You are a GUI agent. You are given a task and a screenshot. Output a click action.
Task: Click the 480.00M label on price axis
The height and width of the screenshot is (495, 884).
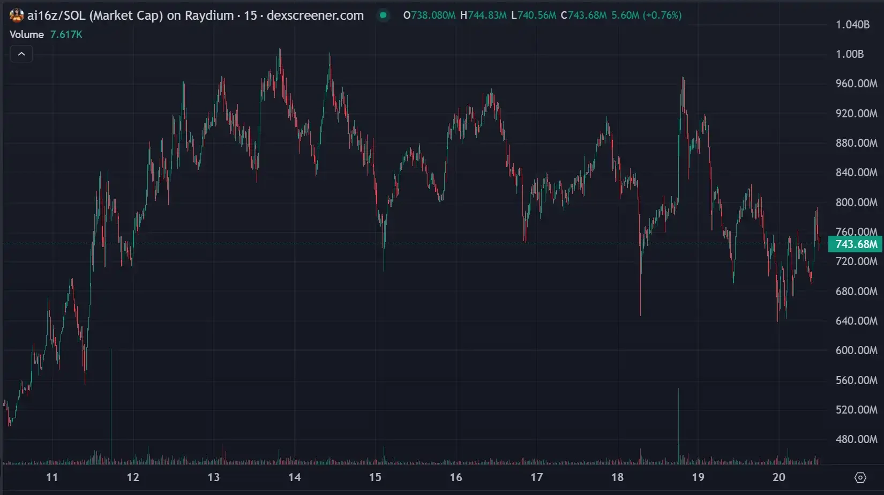[x=856, y=439]
